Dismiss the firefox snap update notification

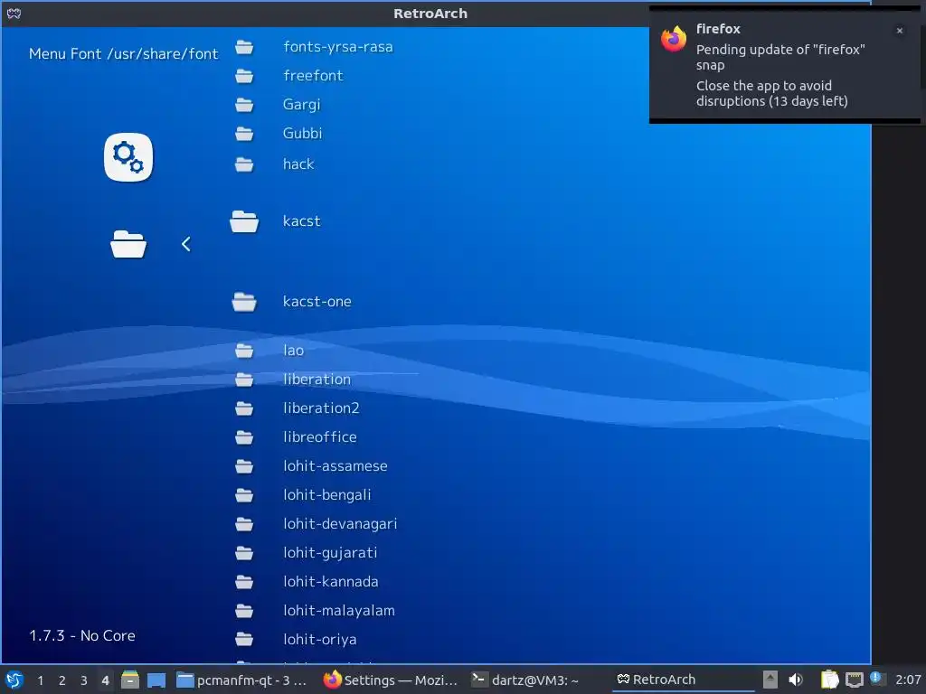pos(900,30)
